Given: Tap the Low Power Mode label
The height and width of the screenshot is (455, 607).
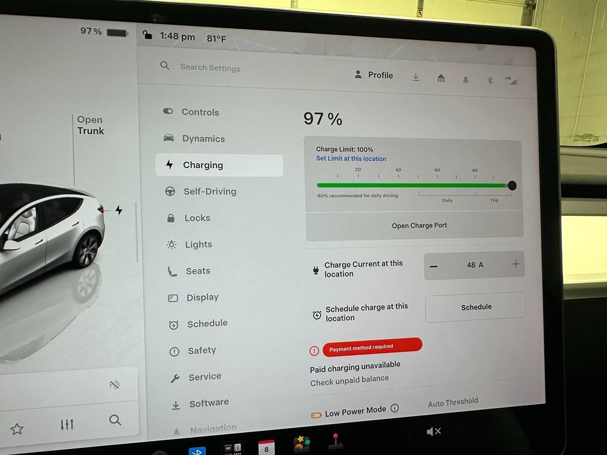Looking at the screenshot, I should [355, 411].
